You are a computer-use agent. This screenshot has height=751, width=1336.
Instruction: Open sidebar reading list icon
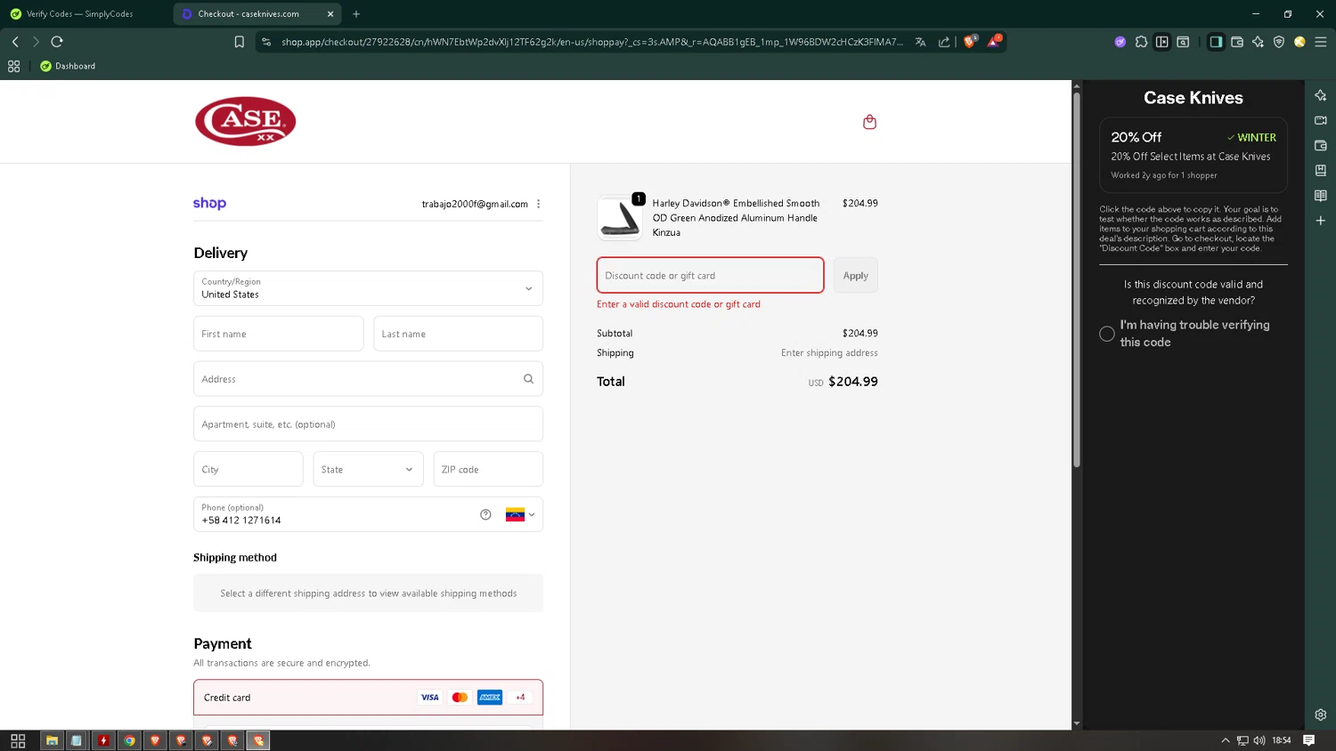coord(1321,195)
